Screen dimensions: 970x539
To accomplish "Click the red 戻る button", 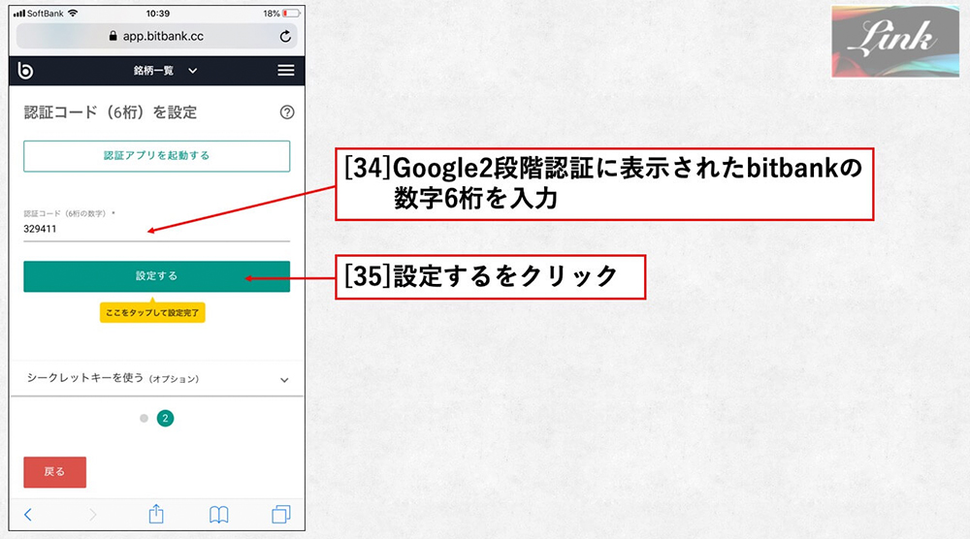I will pyautogui.click(x=55, y=472).
